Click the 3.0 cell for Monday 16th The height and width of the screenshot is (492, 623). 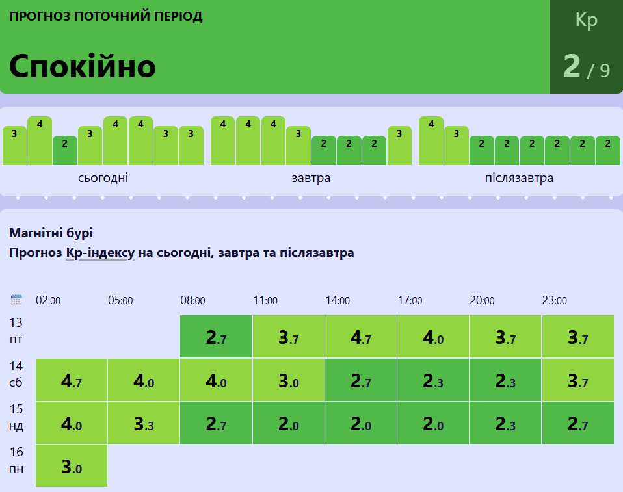click(x=72, y=465)
